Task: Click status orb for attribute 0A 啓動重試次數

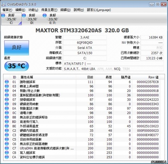Action: tap(7, 108)
